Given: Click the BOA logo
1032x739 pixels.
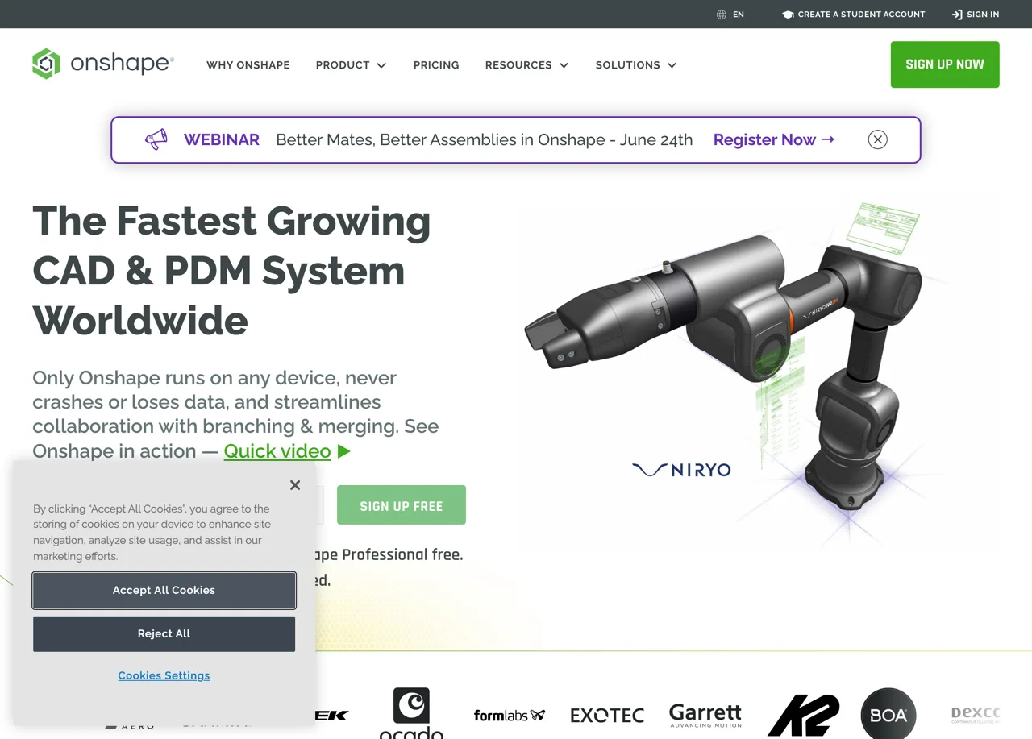Looking at the screenshot, I should coord(888,715).
